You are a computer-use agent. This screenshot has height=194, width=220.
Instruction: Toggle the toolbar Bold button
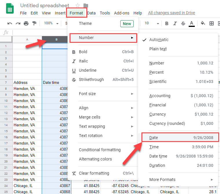[167, 23]
